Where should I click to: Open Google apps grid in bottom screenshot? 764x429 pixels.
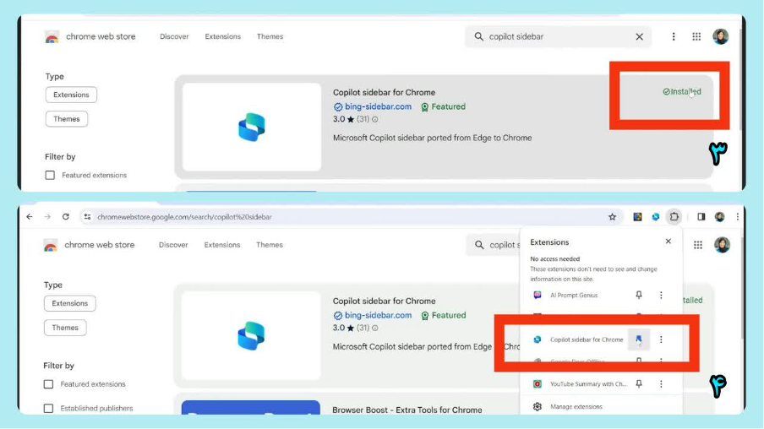pos(698,245)
